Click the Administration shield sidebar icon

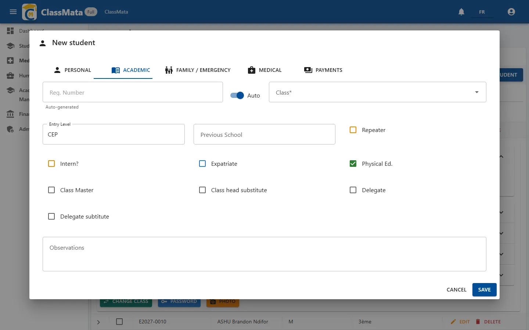10,129
